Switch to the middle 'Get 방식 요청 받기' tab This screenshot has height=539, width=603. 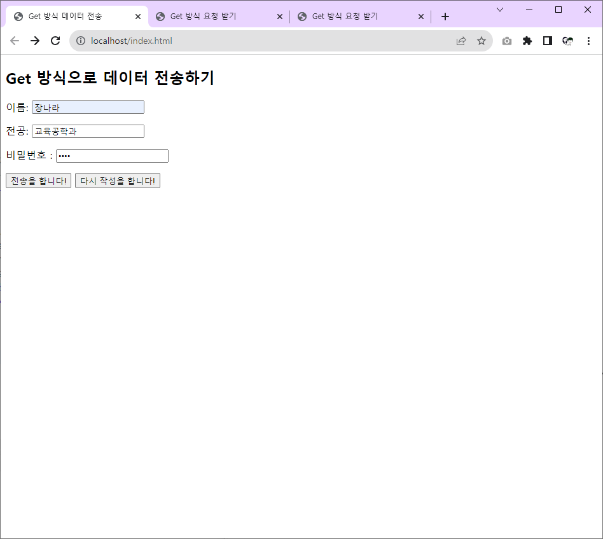pos(218,17)
